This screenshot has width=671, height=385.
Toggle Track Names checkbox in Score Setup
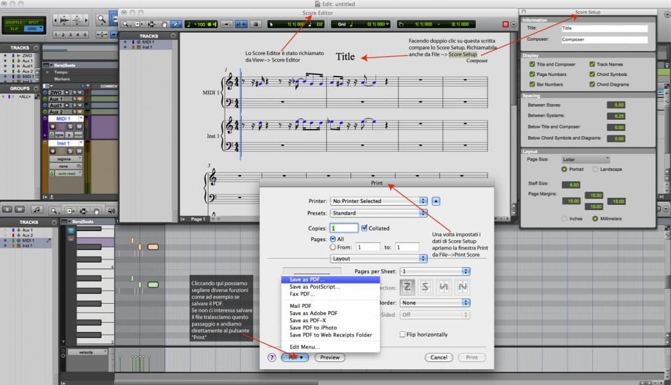(x=592, y=64)
